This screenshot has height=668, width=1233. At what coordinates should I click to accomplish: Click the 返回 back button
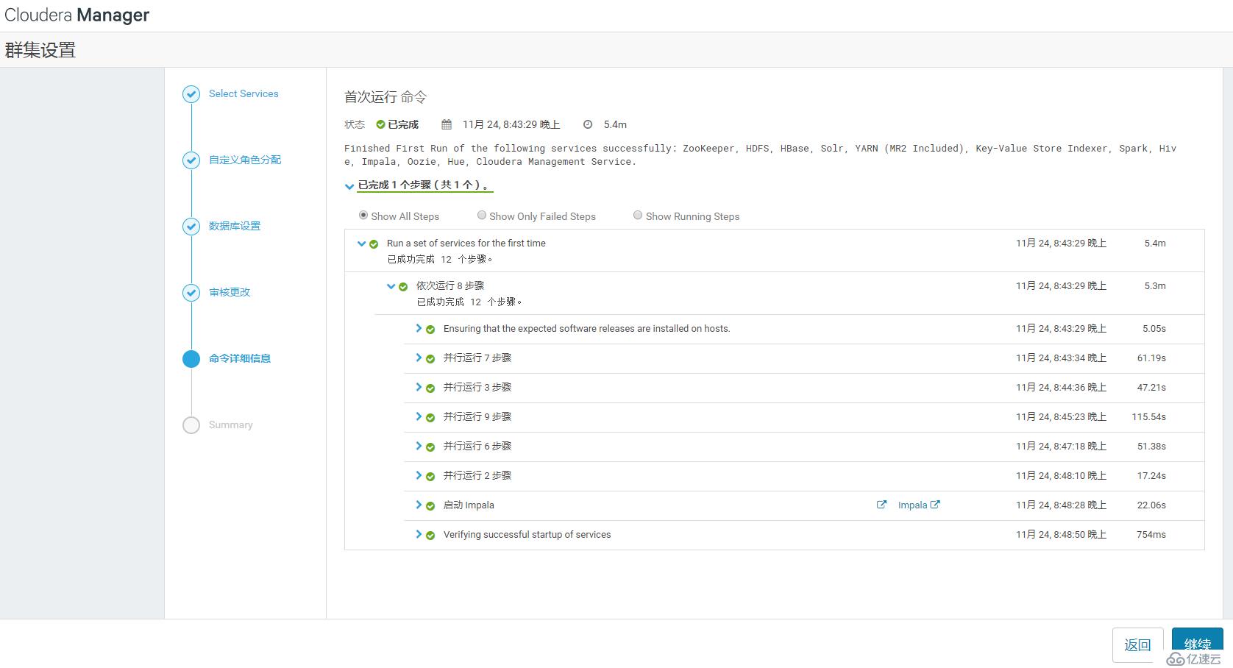[1137, 645]
